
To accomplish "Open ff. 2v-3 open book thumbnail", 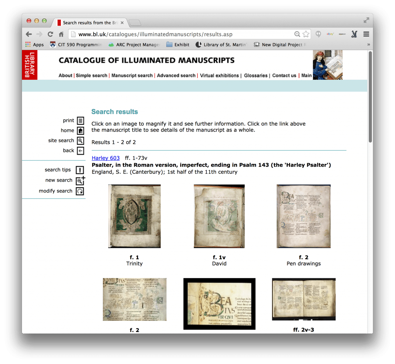I will point(304,299).
